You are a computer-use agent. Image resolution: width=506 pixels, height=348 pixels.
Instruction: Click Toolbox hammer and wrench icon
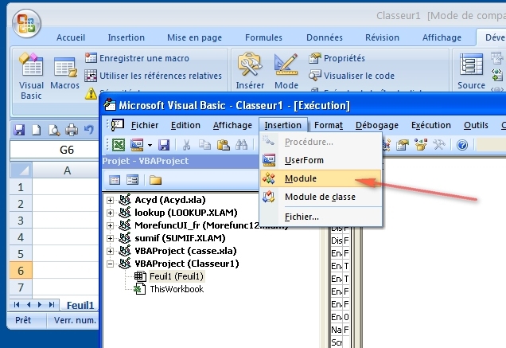pos(439,145)
